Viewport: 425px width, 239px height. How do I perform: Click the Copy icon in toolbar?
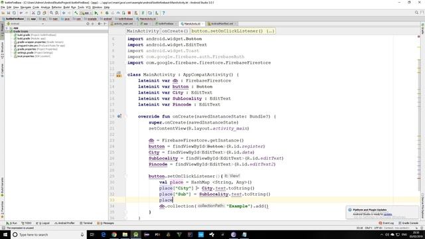[39, 13]
